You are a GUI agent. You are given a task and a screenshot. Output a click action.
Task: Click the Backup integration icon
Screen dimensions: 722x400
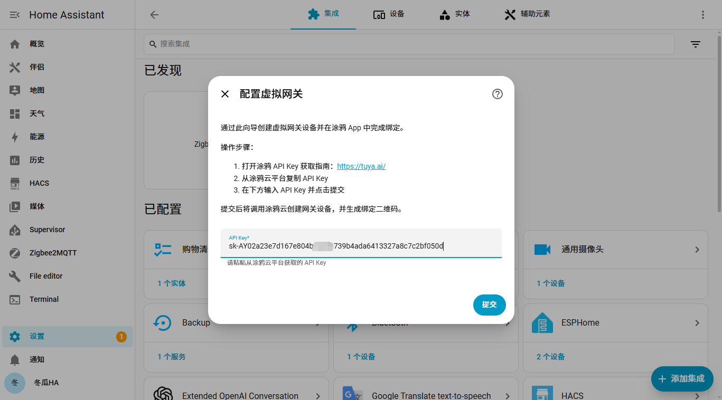click(x=163, y=322)
